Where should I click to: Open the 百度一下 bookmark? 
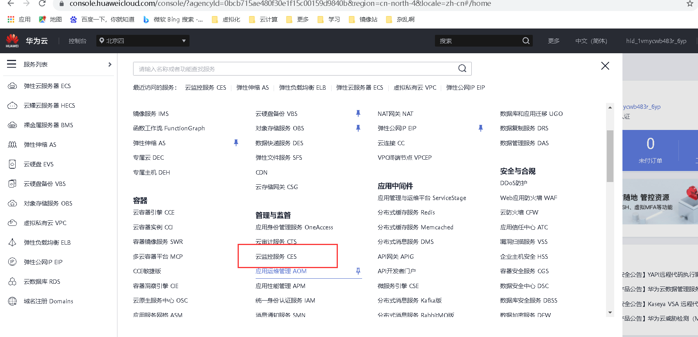tap(102, 19)
